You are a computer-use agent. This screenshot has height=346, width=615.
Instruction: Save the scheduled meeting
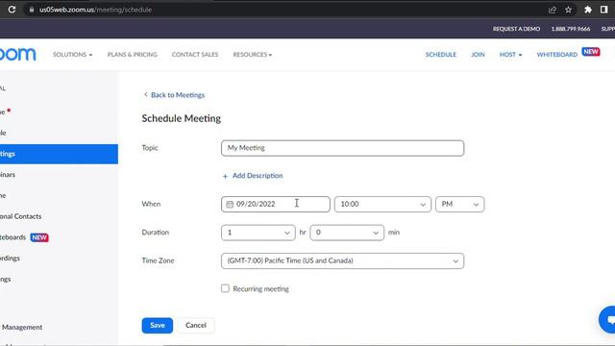coord(158,325)
